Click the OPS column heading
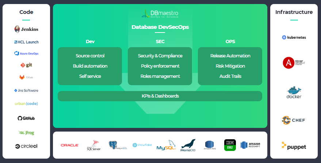 [x=230, y=41]
